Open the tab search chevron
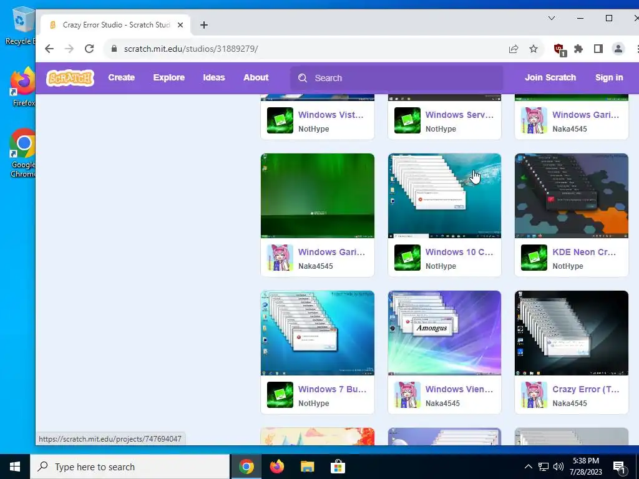This screenshot has height=479, width=639. [552, 18]
